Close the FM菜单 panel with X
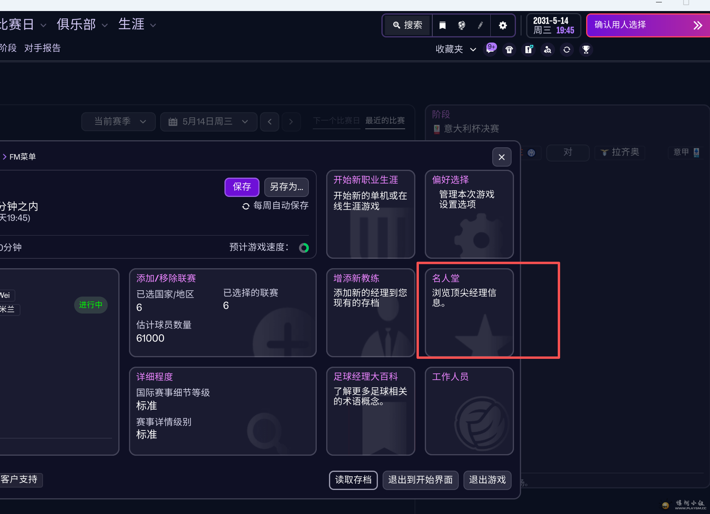This screenshot has width=710, height=514. tap(502, 157)
